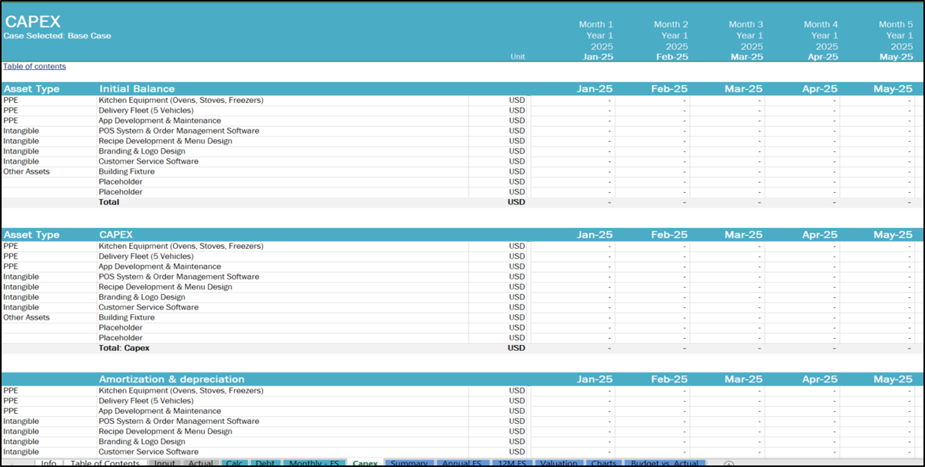Switch to the Charts sheet tab
Screen dimensions: 925x467
(603, 463)
